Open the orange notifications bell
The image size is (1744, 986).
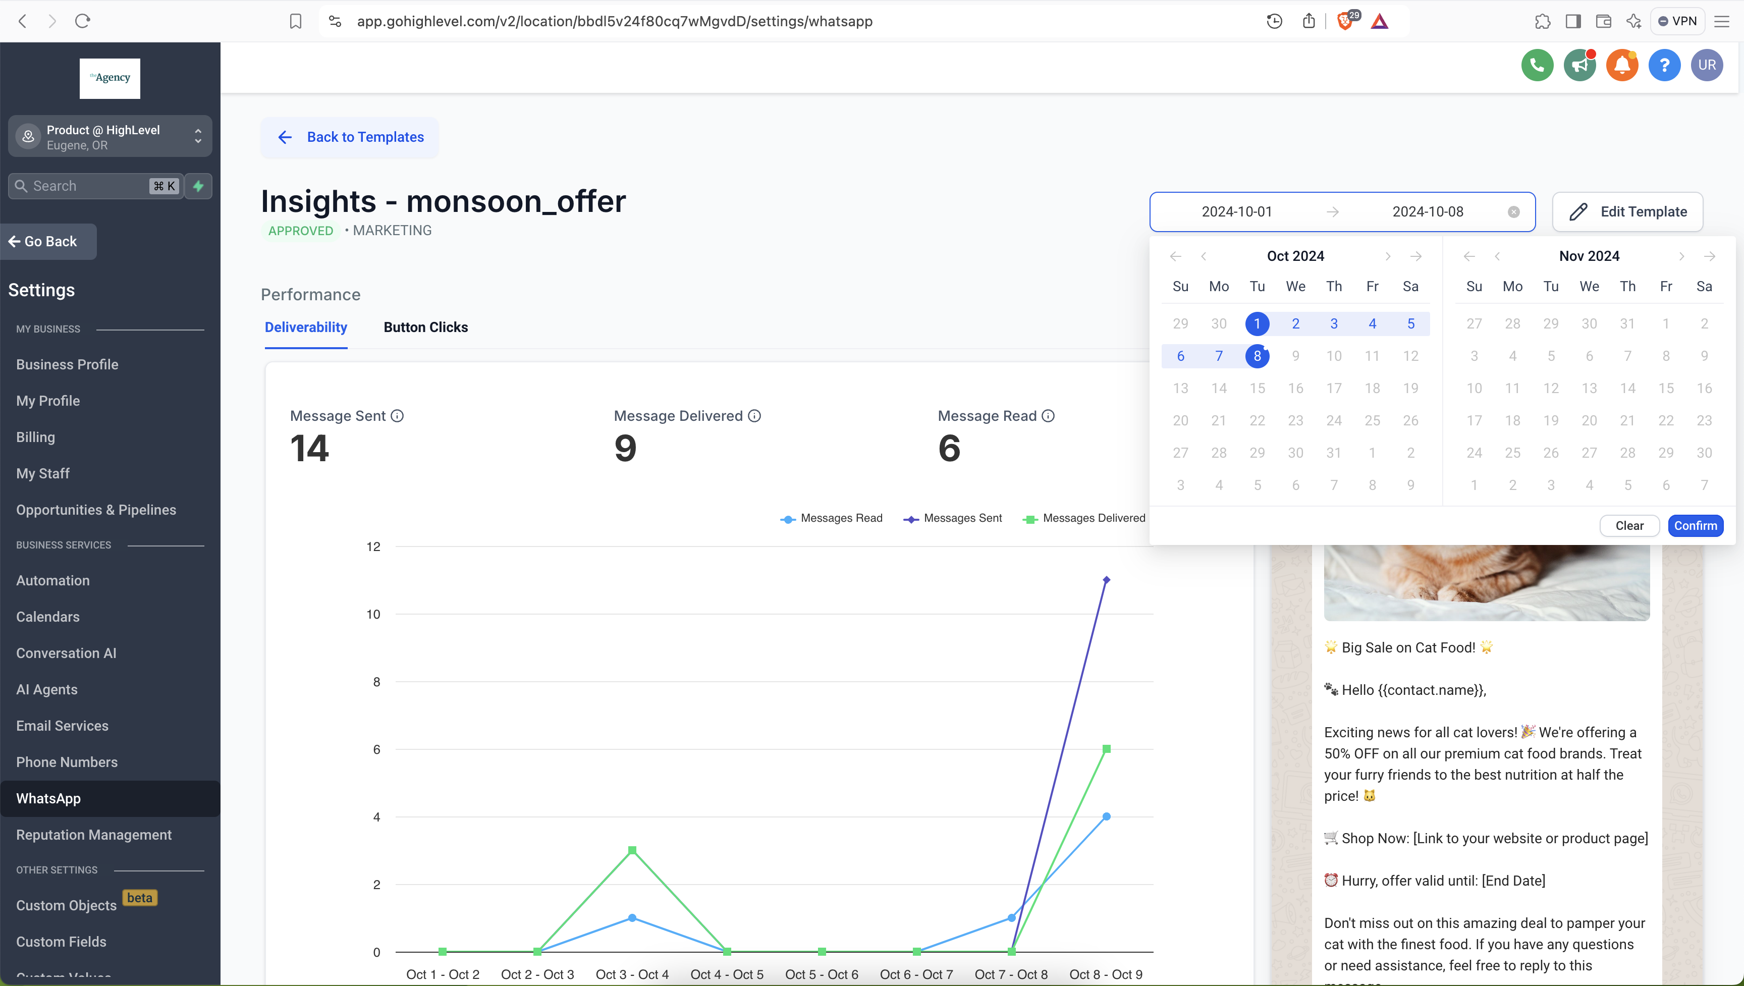point(1622,65)
